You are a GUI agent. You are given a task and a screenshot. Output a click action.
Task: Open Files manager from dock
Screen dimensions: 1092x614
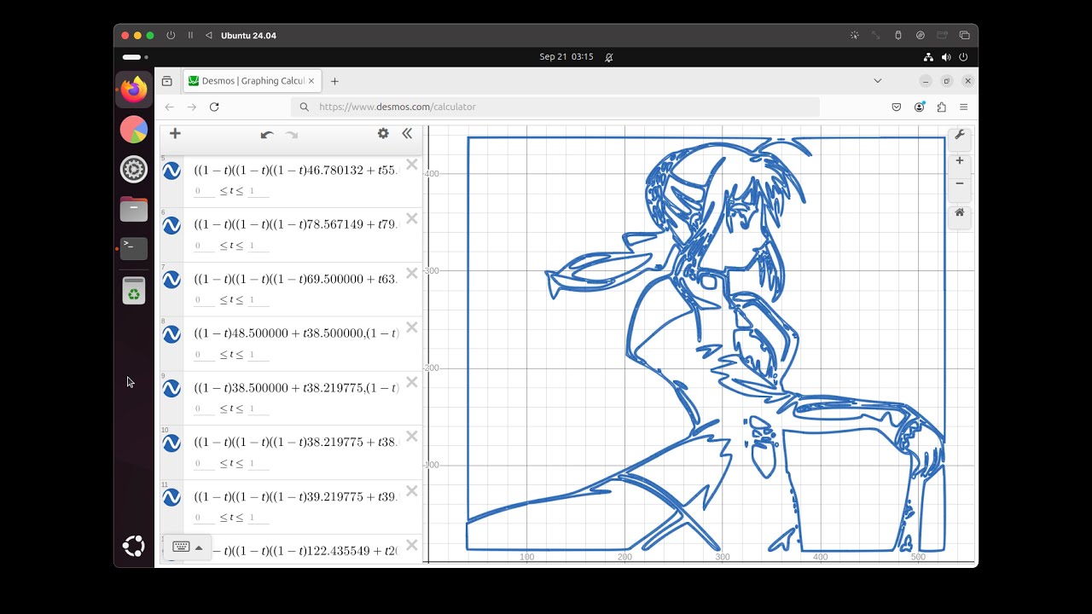tap(134, 209)
